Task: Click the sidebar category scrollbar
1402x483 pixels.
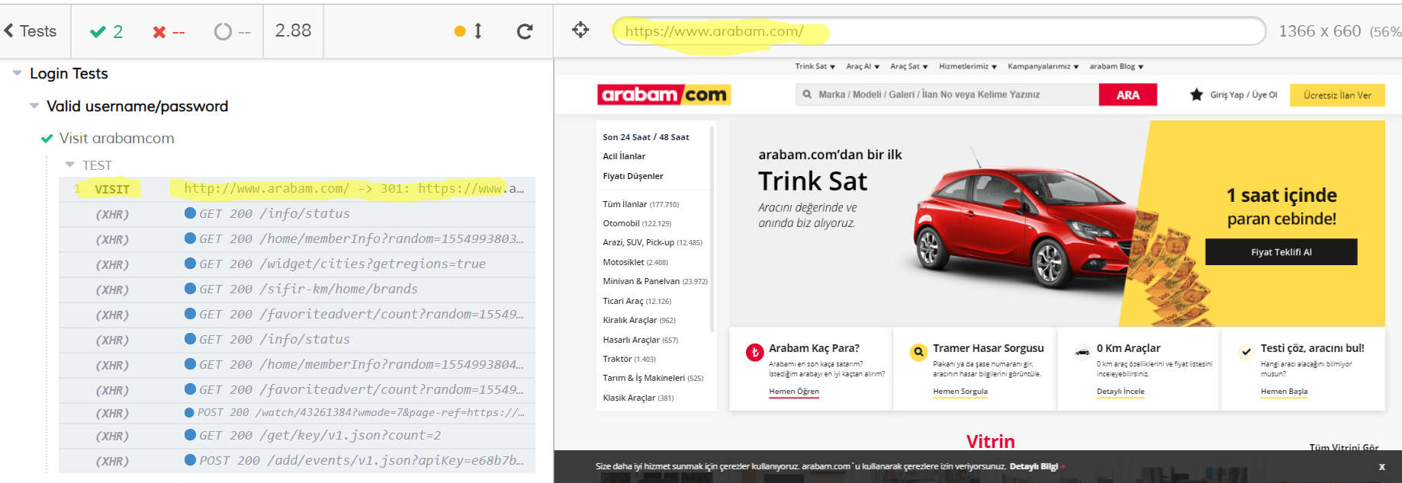Action: coord(712,229)
